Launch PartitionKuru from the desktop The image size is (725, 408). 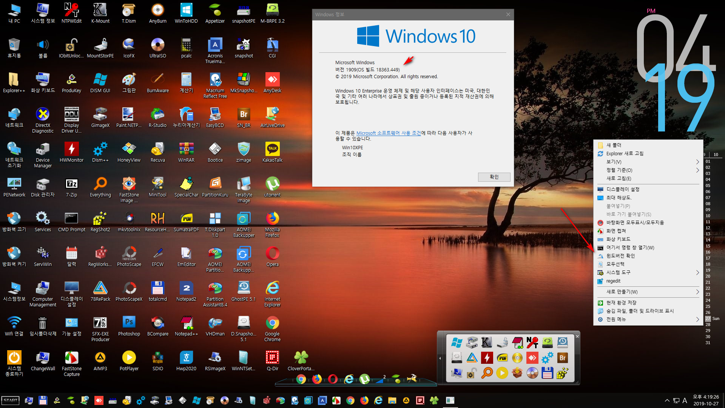(x=215, y=187)
